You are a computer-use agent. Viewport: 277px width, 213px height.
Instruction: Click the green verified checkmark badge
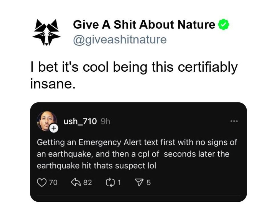(224, 25)
